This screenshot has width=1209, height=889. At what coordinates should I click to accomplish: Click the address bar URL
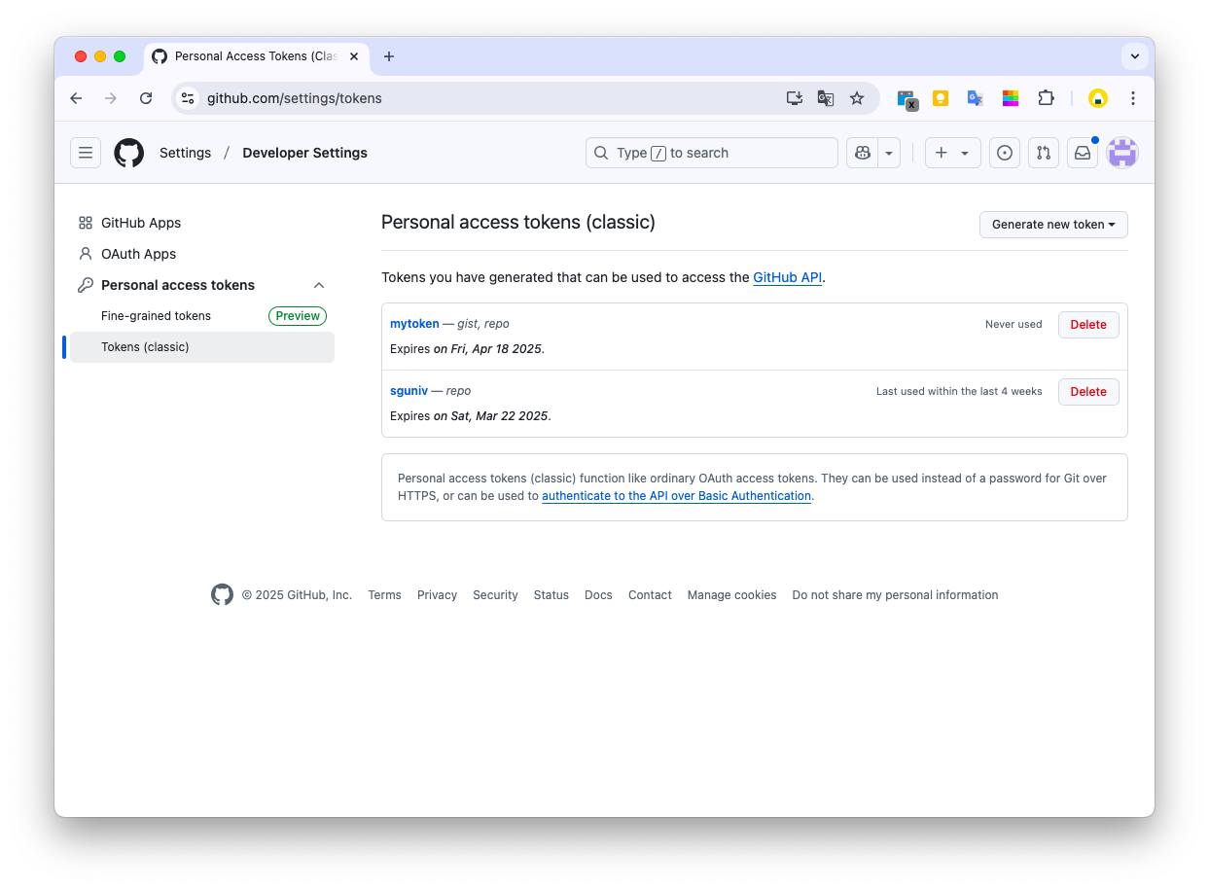294,98
